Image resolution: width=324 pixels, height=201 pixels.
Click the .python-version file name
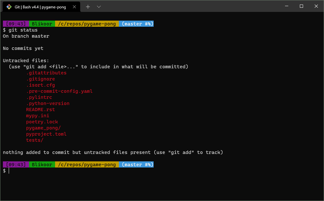point(48,103)
